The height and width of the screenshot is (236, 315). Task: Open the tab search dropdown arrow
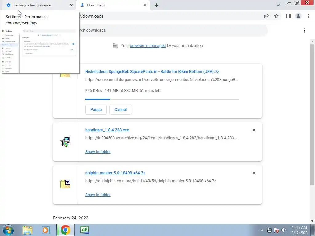(x=278, y=5)
